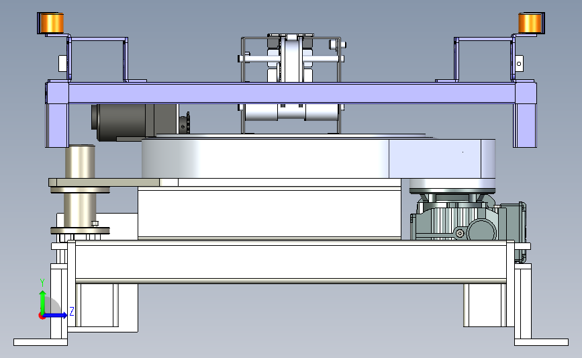Select the gray-green gear reducer housing
Viewport: 582px width, 358px height.
(468, 221)
